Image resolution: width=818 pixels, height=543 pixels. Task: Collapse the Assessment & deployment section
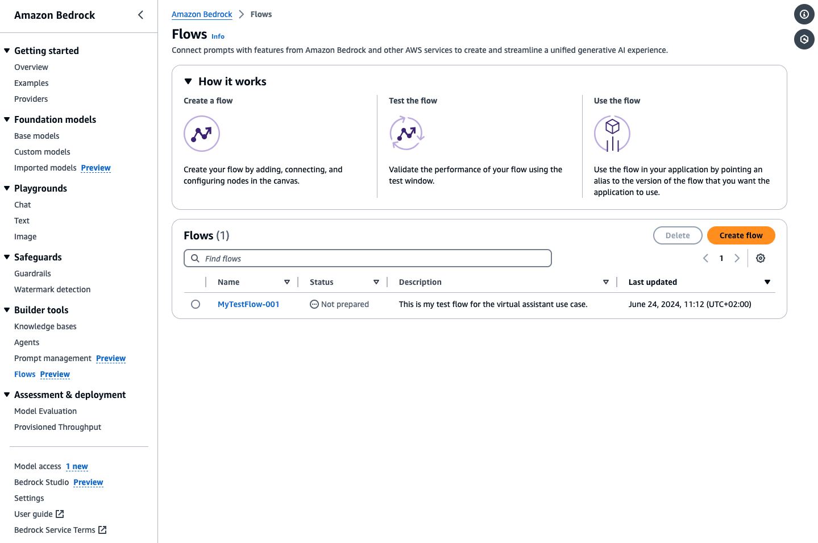pyautogui.click(x=7, y=395)
